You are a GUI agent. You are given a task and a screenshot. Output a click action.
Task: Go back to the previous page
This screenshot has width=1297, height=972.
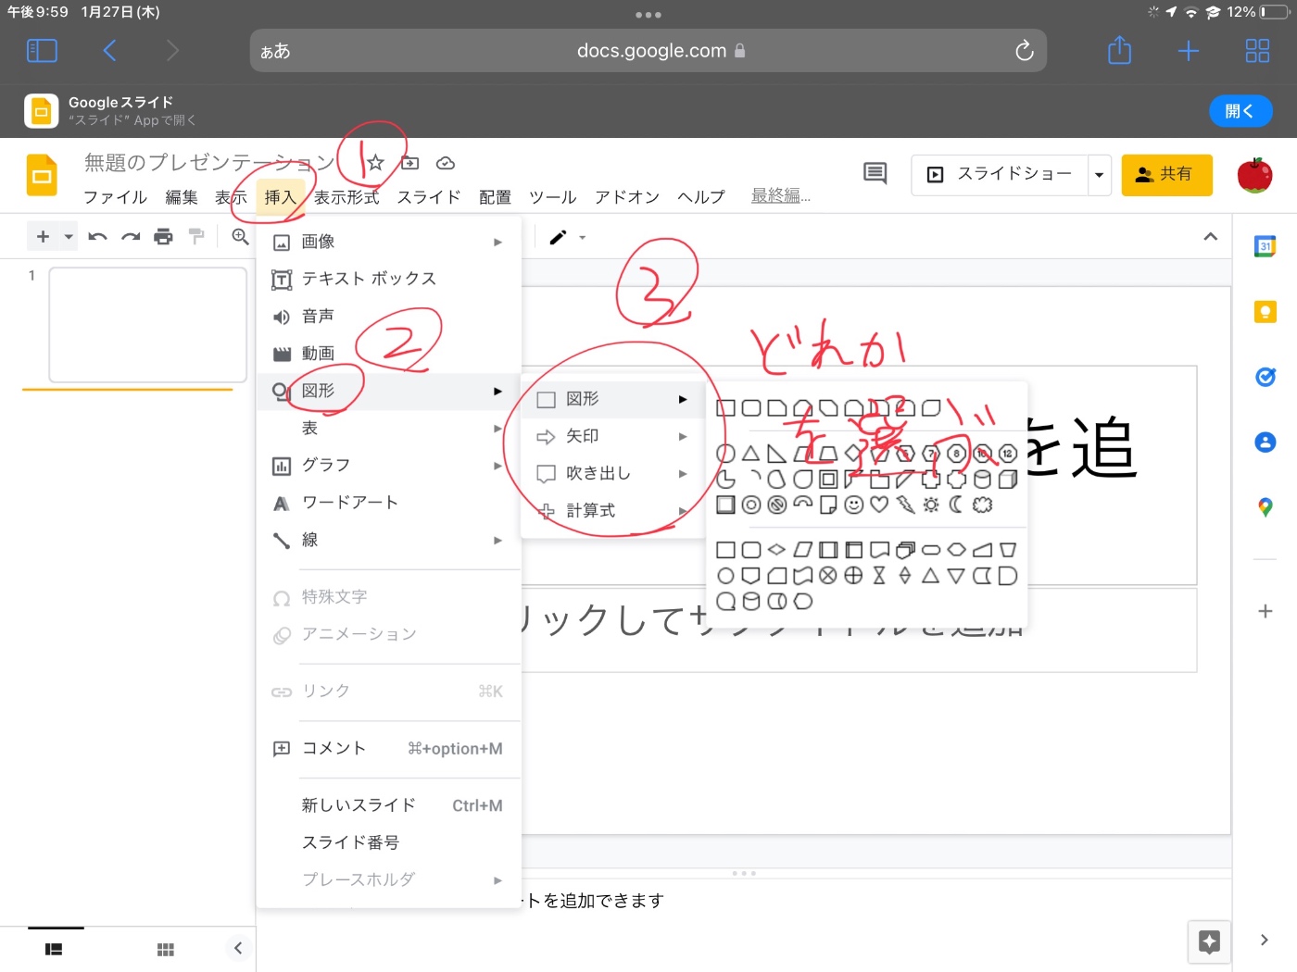[109, 50]
